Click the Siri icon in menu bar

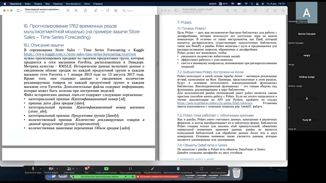(263, 4)
